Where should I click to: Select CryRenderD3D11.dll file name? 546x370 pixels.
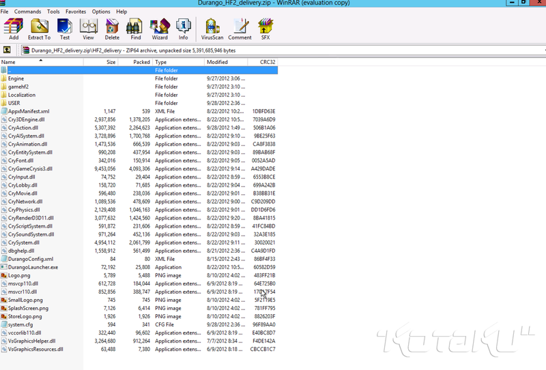point(31,218)
